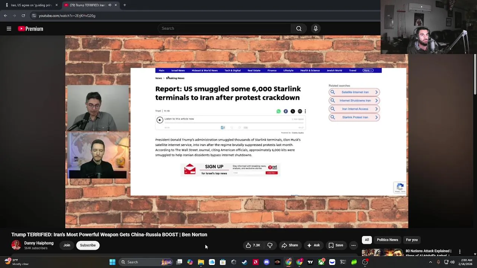Close the Trump TERRIFIED YouTube tab
This screenshot has height=268, width=477.
click(116, 5)
